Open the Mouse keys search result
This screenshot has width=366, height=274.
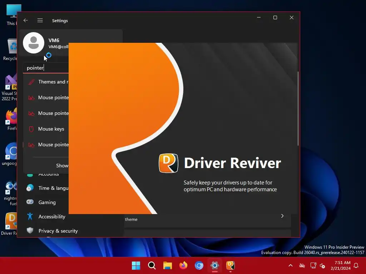pyautogui.click(x=46, y=129)
